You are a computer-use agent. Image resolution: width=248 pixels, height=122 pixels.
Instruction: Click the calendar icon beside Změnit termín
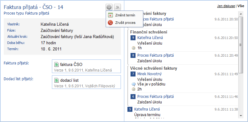(110, 15)
